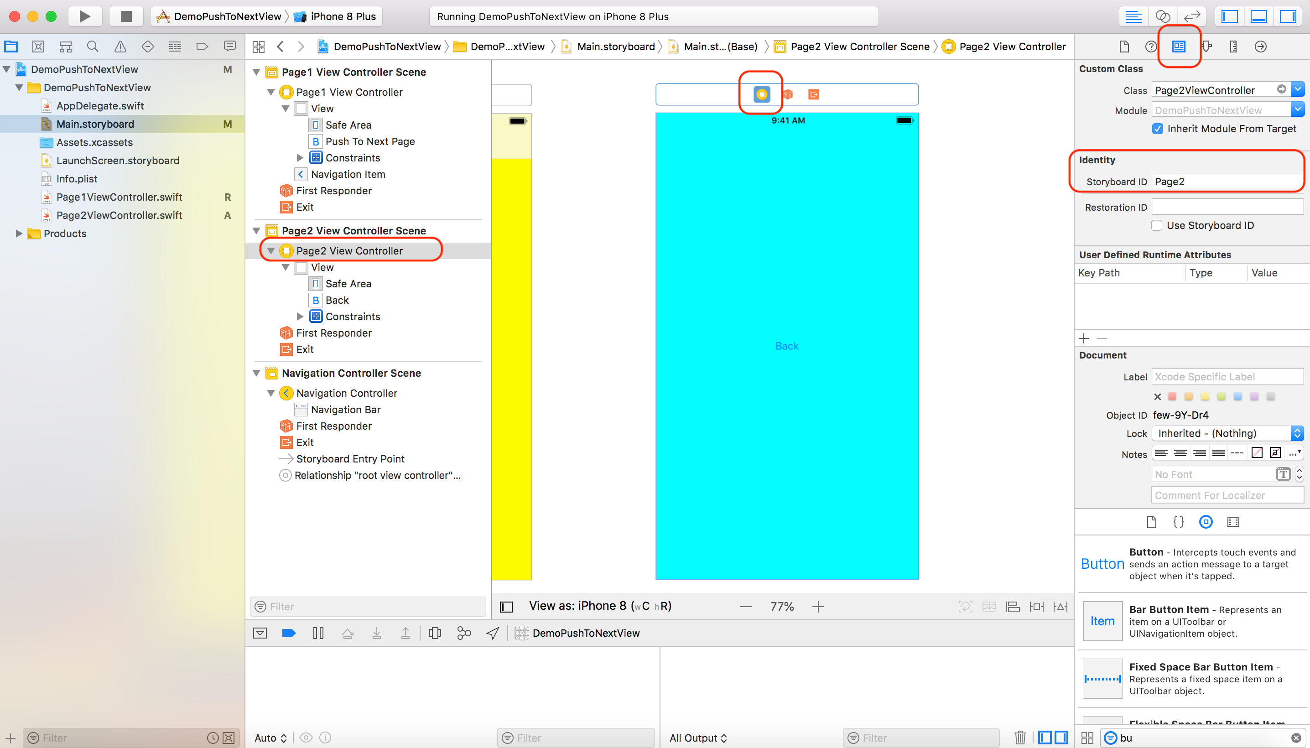Open the Connections inspector tab

click(x=1260, y=47)
